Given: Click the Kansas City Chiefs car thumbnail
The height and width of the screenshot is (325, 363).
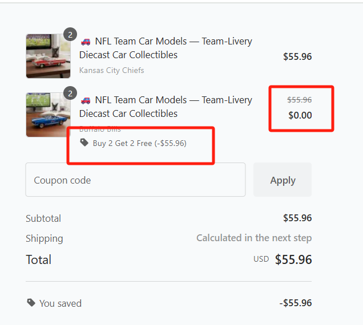Looking at the screenshot, I should [x=48, y=56].
